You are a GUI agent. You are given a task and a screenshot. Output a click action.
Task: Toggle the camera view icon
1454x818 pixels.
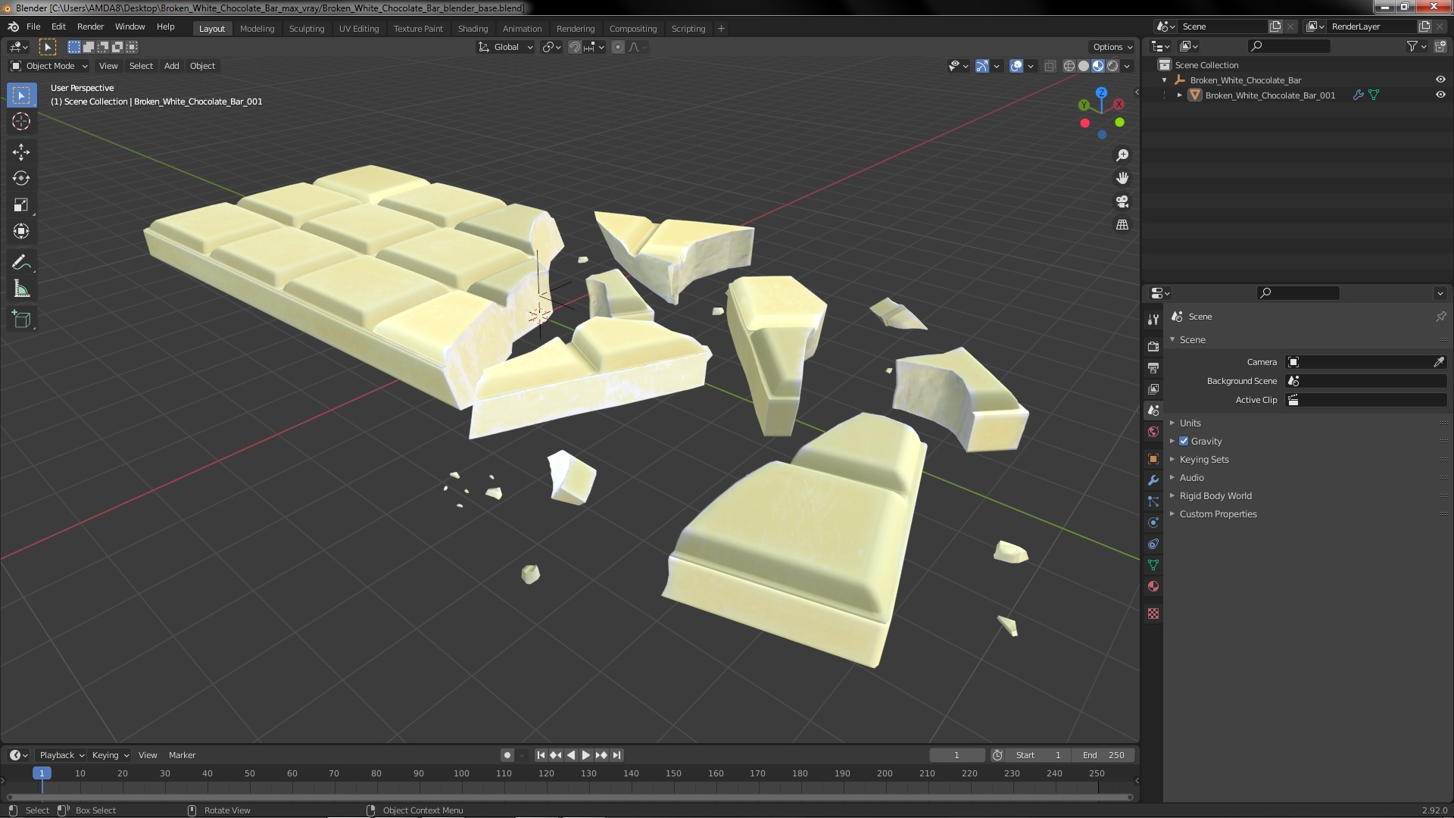(1122, 201)
